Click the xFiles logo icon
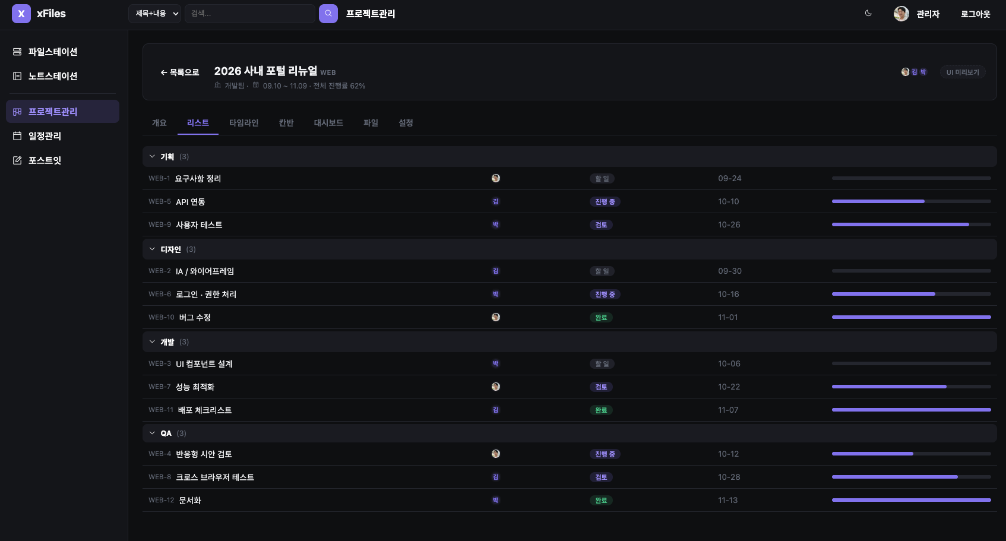Image resolution: width=1006 pixels, height=541 pixels. pyautogui.click(x=21, y=14)
